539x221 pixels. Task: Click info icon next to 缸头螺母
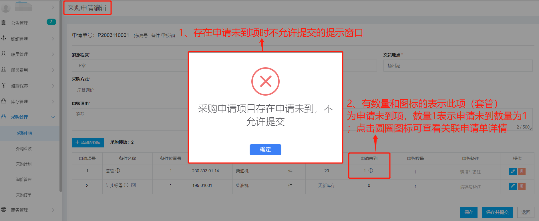[126, 185]
